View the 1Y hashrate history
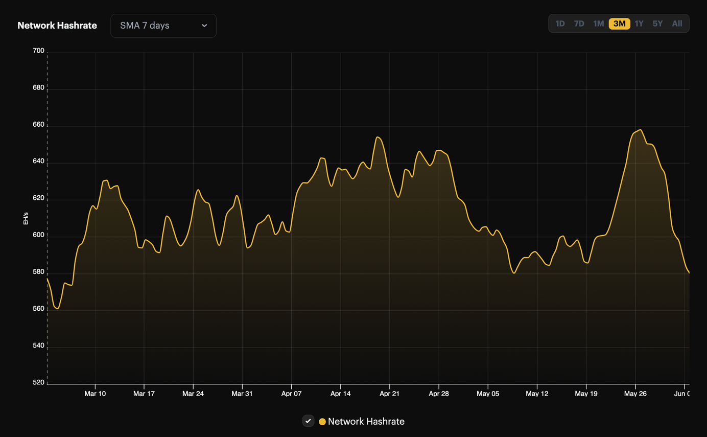The width and height of the screenshot is (707, 437). pyautogui.click(x=639, y=23)
